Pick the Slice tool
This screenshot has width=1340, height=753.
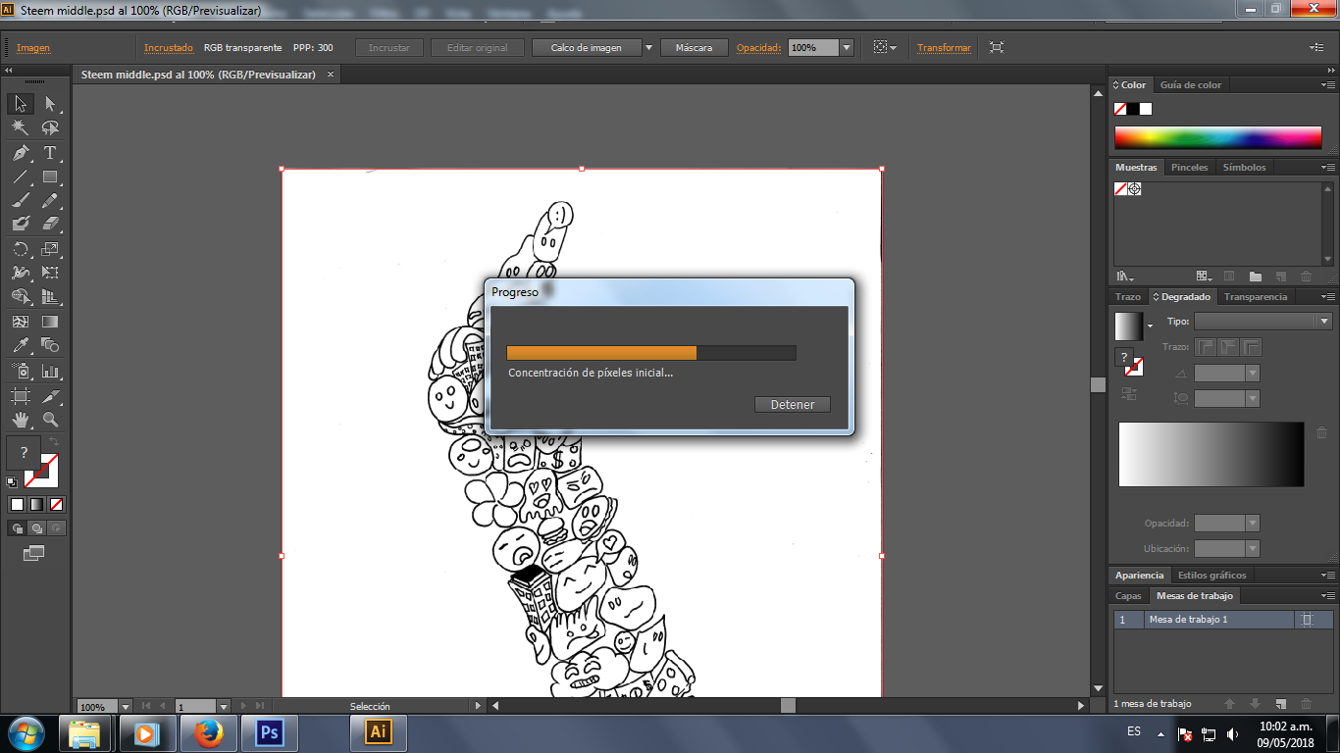tap(50, 396)
